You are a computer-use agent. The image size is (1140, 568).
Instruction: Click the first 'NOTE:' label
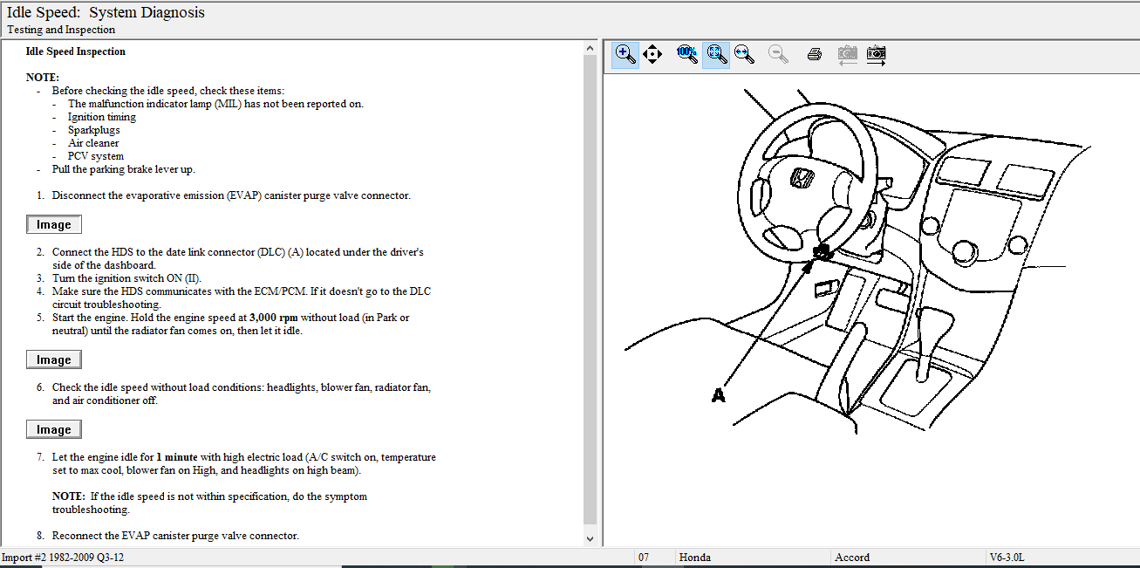point(43,78)
